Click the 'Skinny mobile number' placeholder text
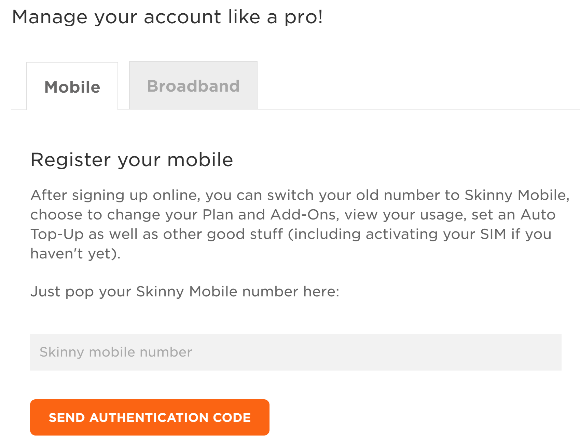The height and width of the screenshot is (441, 580). click(x=116, y=352)
